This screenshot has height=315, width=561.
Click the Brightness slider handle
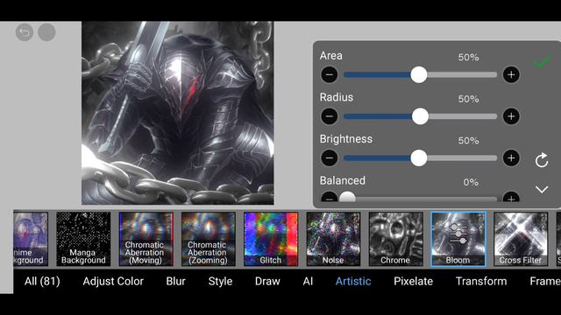point(419,157)
